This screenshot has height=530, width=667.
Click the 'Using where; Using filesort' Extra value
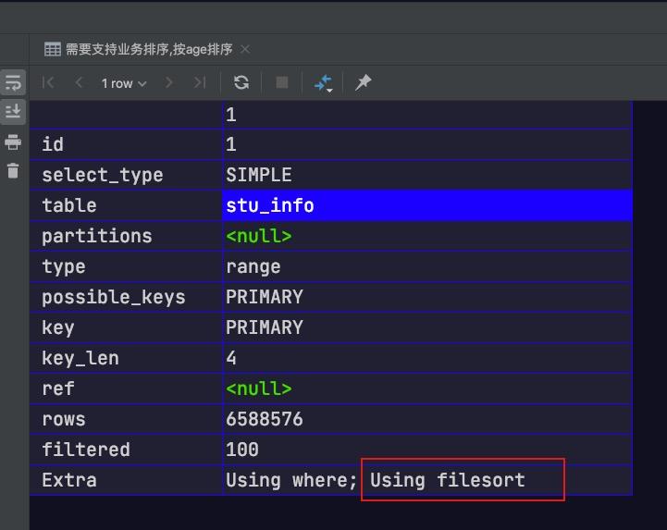pyautogui.click(x=375, y=480)
